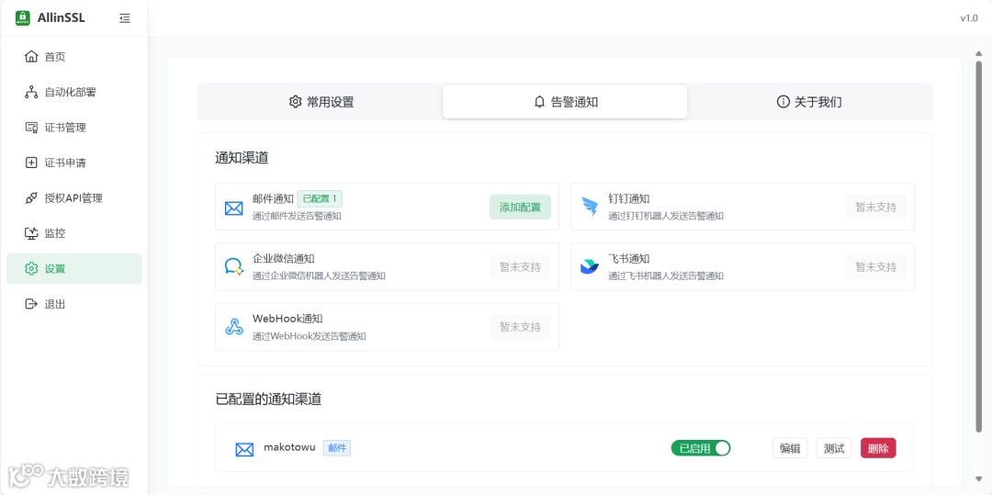Click the monitor icon beside 监控

[31, 233]
